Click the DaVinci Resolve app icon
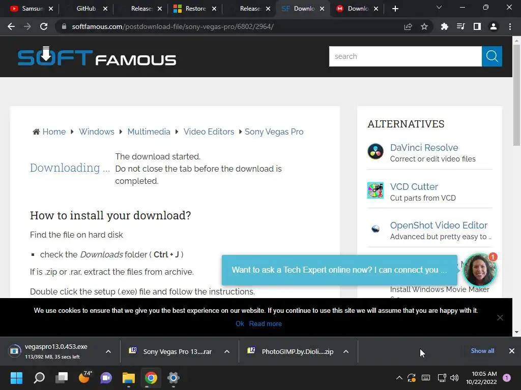 click(x=375, y=151)
